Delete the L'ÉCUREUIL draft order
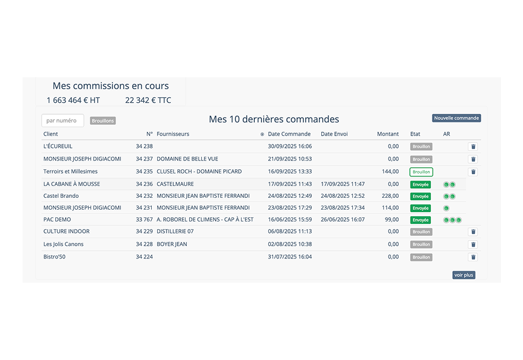 click(473, 146)
